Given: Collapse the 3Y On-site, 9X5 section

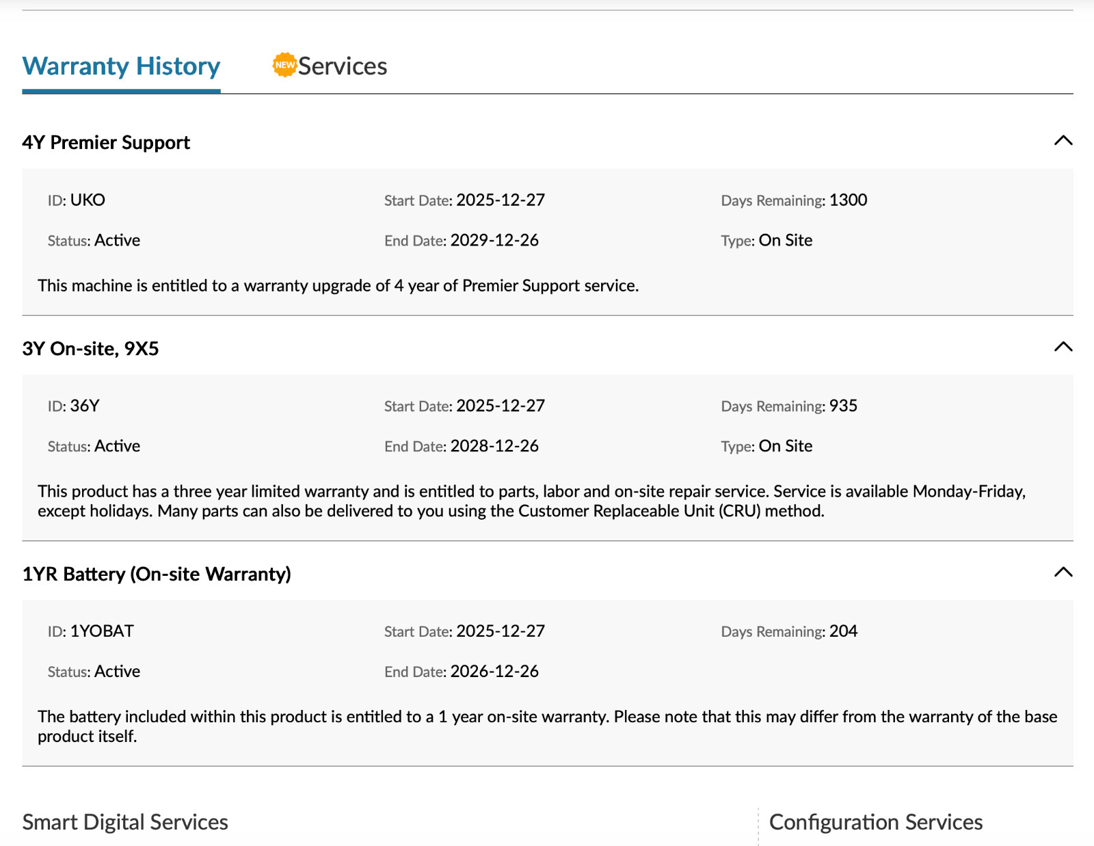Looking at the screenshot, I should (x=1063, y=347).
